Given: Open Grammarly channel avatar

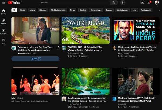Looking at the screenshot, I should (x=14, y=48).
